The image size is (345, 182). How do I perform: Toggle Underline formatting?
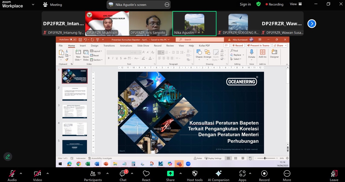point(117,58)
